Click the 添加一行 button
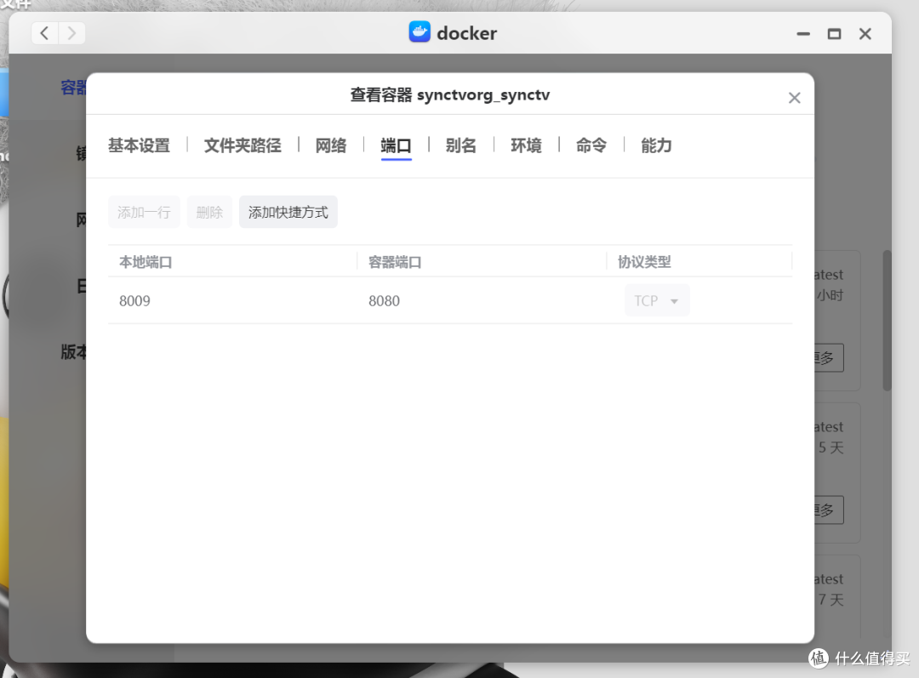This screenshot has height=678, width=919. [x=144, y=212]
